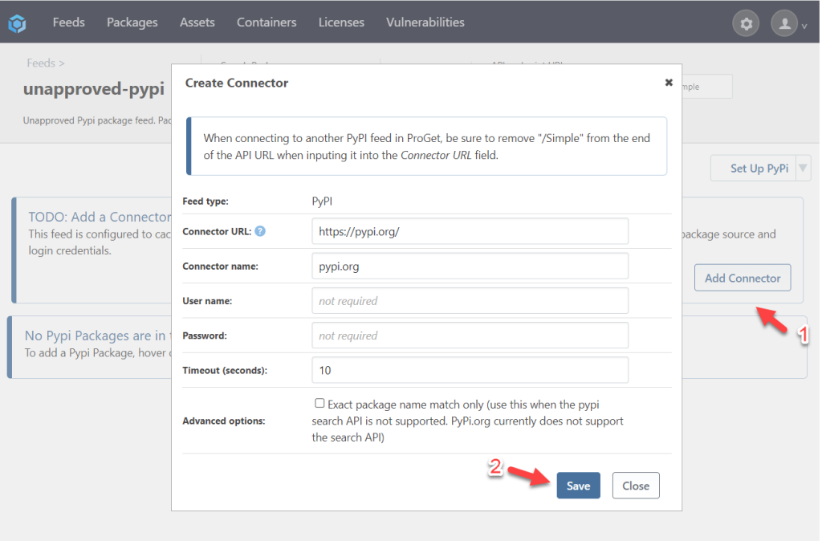This screenshot has width=822, height=541.
Task: Click the ProGet logo icon
Action: pos(18,23)
